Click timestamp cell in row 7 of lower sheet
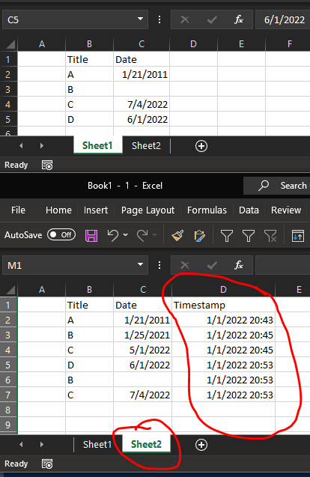Screen dimensions: 310x477 [x=223, y=395]
